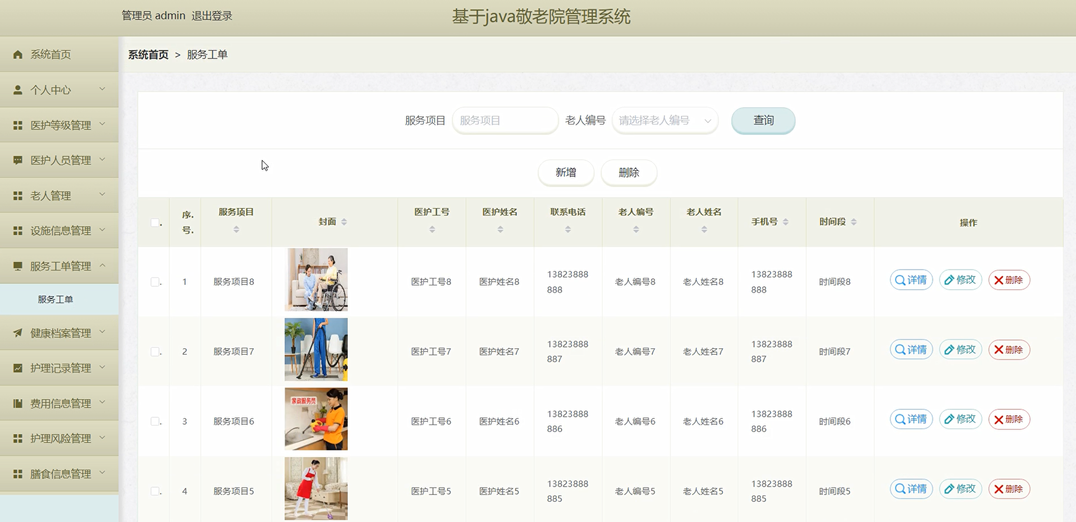Click the sort arrows on 封面 column
This screenshot has height=522, width=1076.
click(x=344, y=222)
